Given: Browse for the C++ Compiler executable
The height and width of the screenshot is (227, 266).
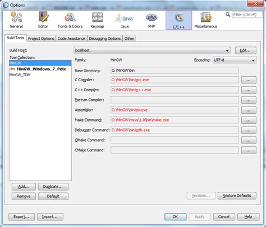Looking at the screenshot, I should point(249,90).
